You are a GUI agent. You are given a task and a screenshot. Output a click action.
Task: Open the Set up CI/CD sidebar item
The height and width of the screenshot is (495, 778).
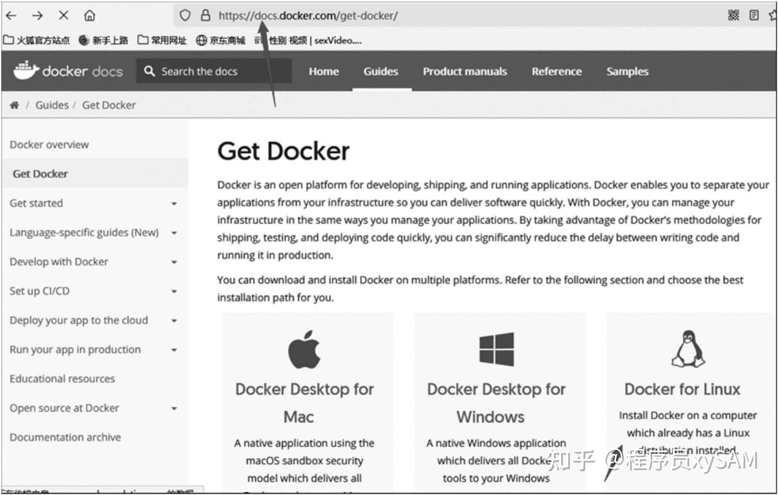[x=40, y=291]
